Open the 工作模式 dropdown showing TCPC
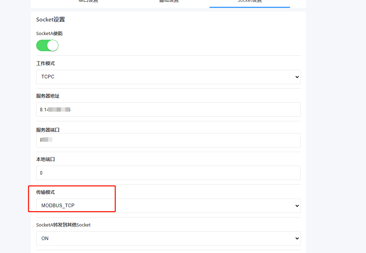The image size is (366, 253). [168, 77]
